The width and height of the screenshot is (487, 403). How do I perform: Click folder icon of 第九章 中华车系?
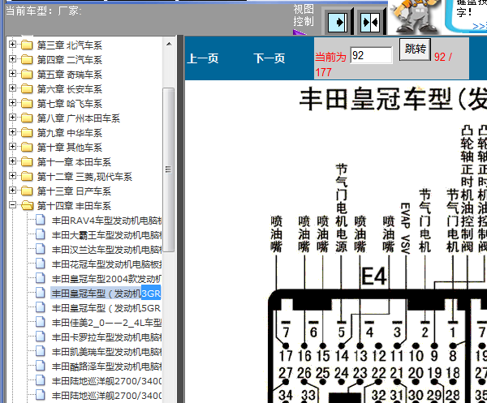tap(27, 132)
